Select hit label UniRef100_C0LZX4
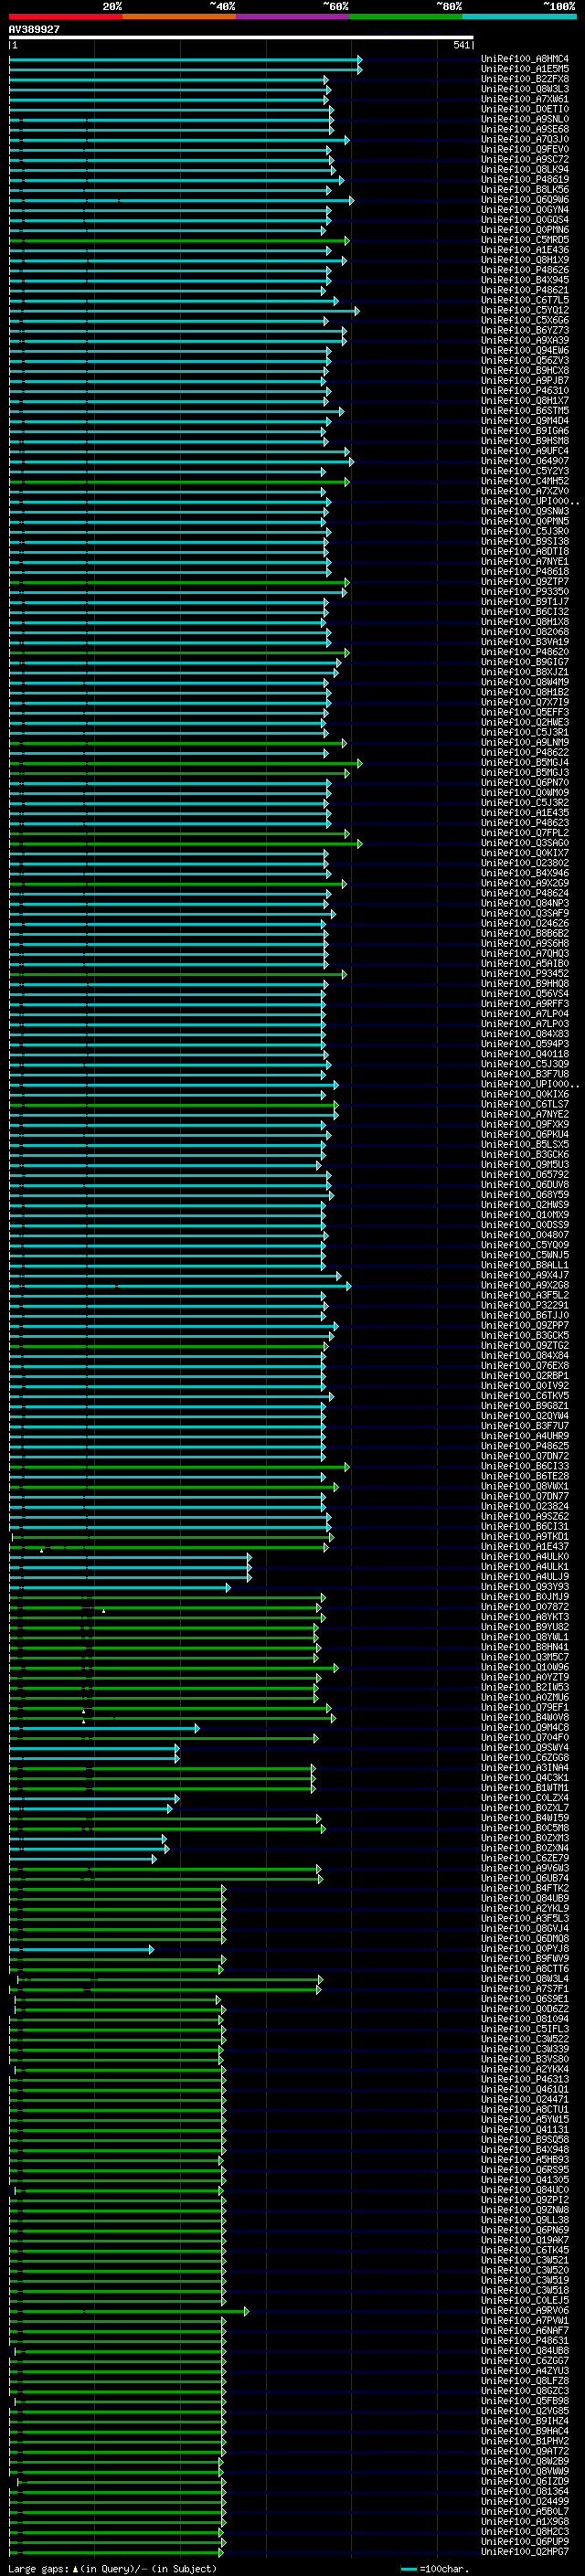This screenshot has height=2576, width=585. (x=525, y=1797)
